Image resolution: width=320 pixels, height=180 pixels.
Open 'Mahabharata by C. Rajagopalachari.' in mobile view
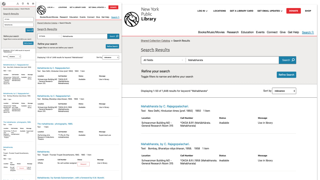click(x=16, y=65)
